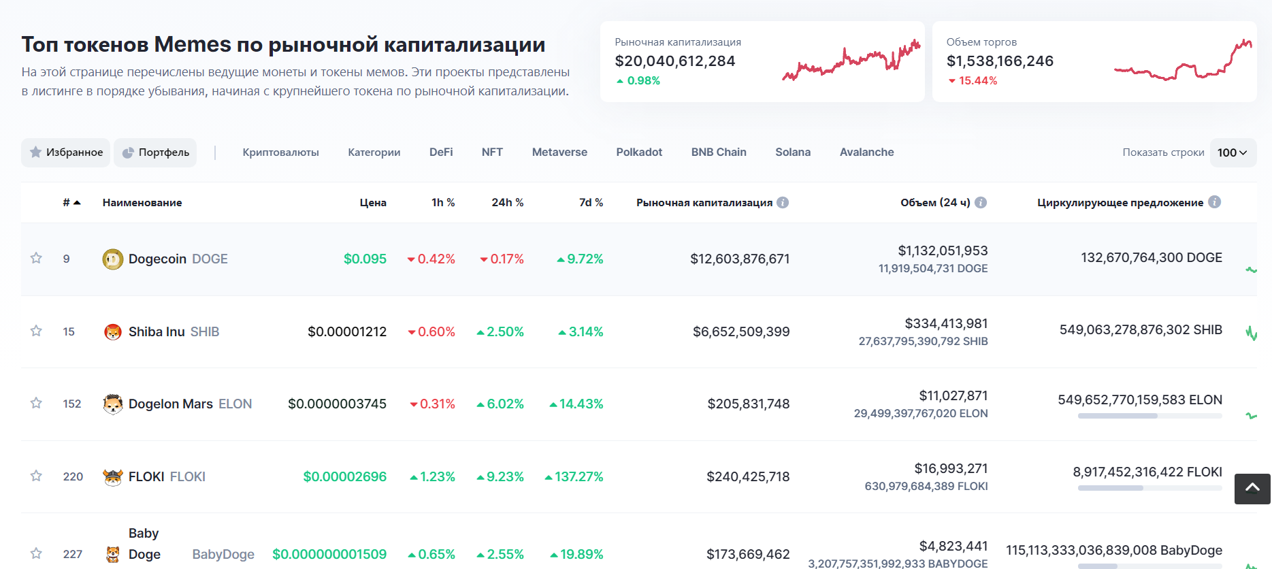Star FLOKI as a favorite
Viewport: 1272px width, 569px height.
tap(36, 476)
